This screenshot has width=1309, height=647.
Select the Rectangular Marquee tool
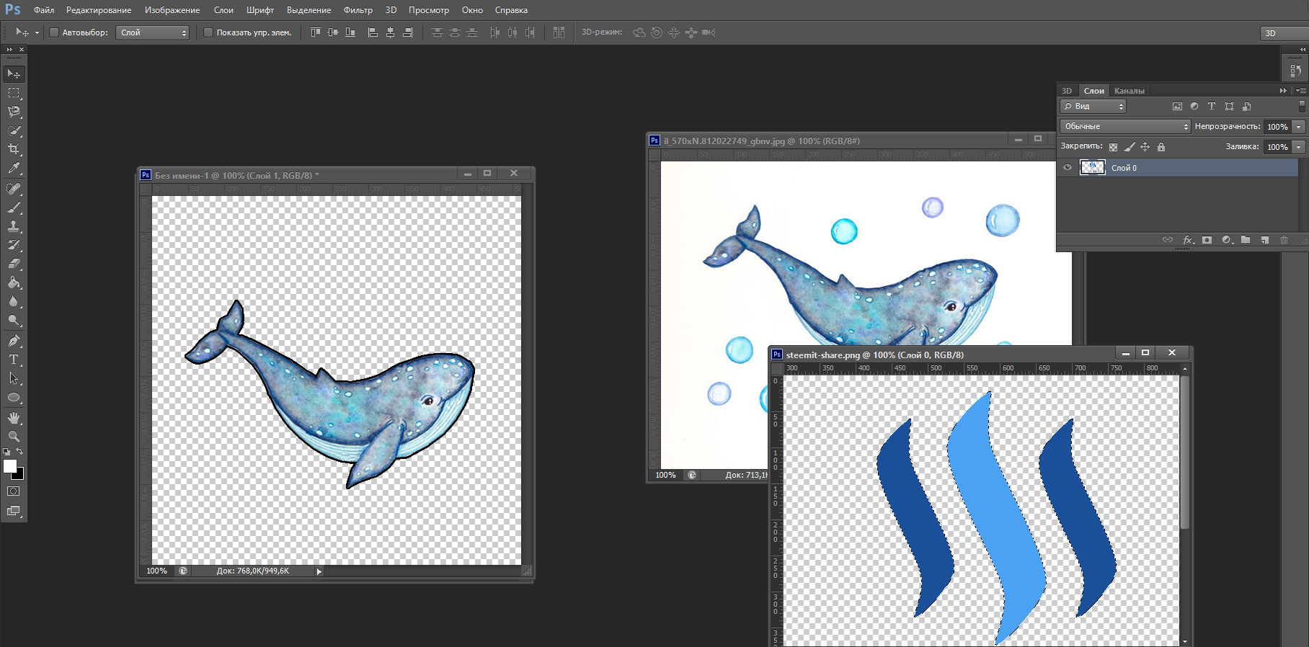coord(14,93)
